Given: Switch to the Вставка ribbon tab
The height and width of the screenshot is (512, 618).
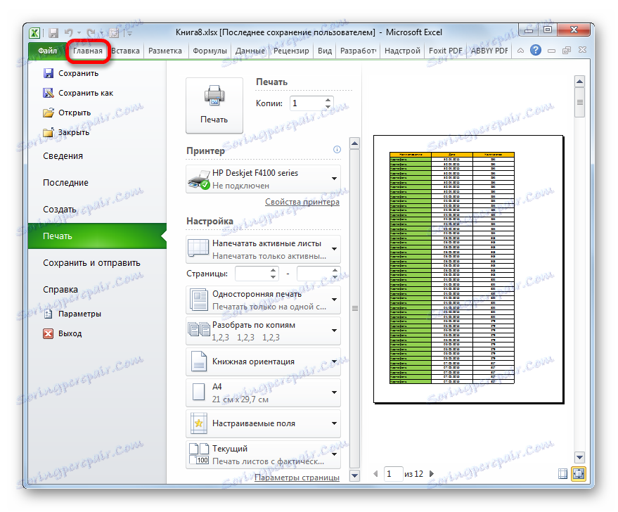Looking at the screenshot, I should (x=125, y=51).
